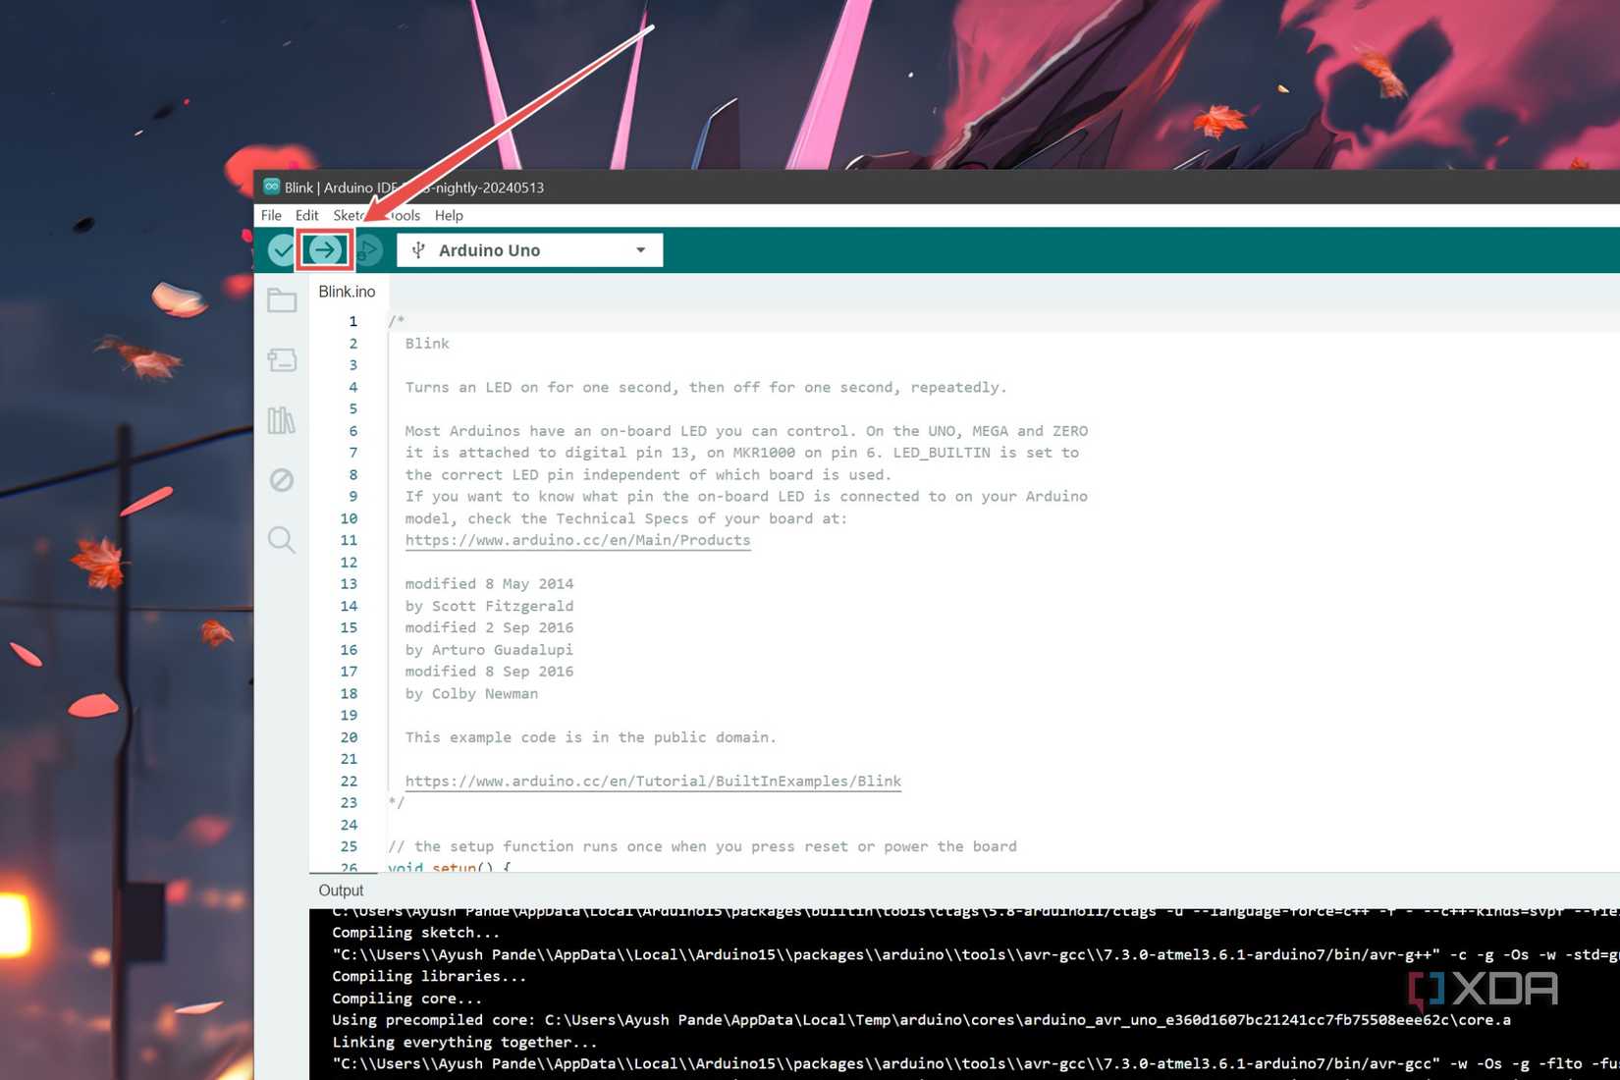Follow the arduino.cc Main/Products link
Image resolution: width=1620 pixels, height=1080 pixels.
(577, 540)
